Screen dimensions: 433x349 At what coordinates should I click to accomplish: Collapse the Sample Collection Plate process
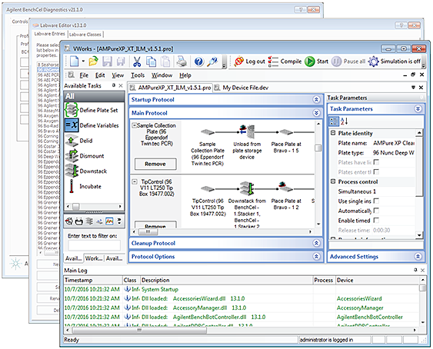(x=135, y=125)
